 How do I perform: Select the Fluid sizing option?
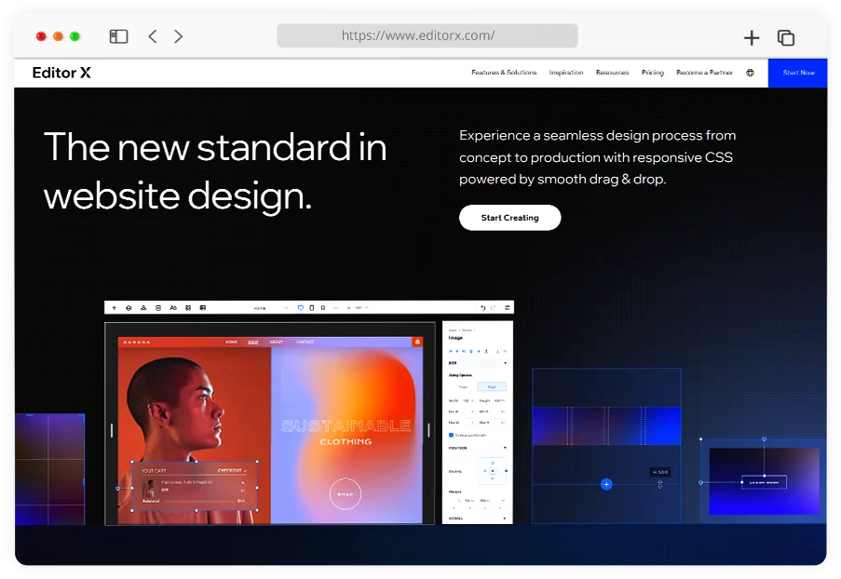pyautogui.click(x=492, y=386)
